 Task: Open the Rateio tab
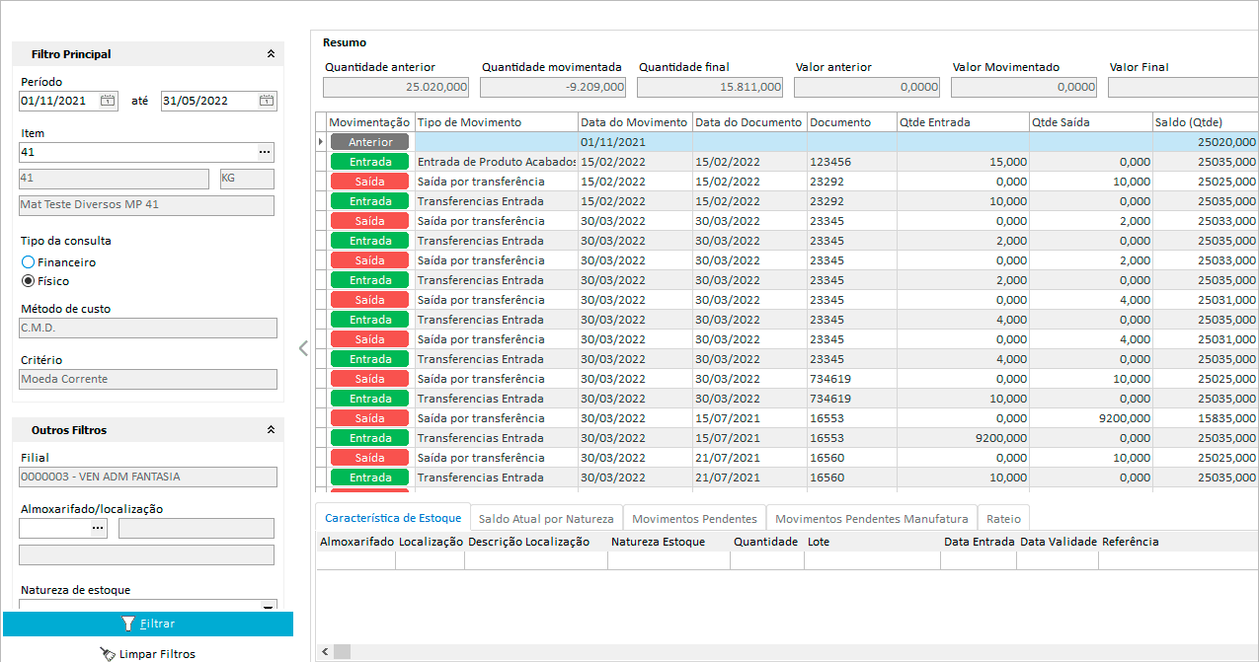(1003, 518)
